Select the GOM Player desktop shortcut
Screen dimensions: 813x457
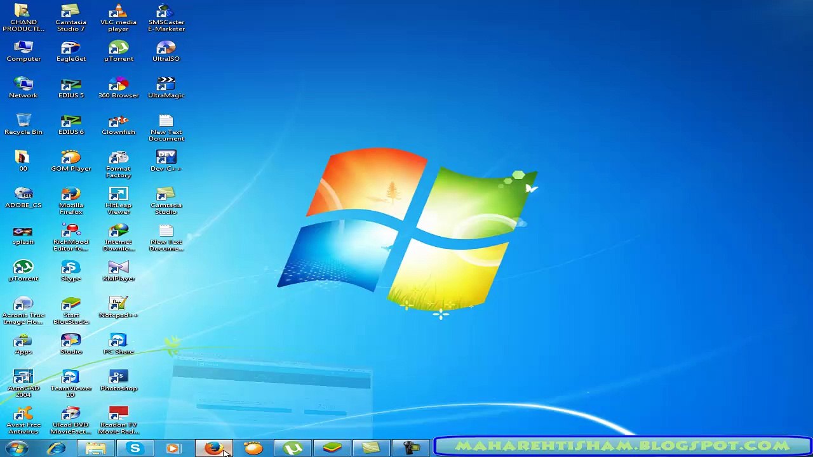71,161
